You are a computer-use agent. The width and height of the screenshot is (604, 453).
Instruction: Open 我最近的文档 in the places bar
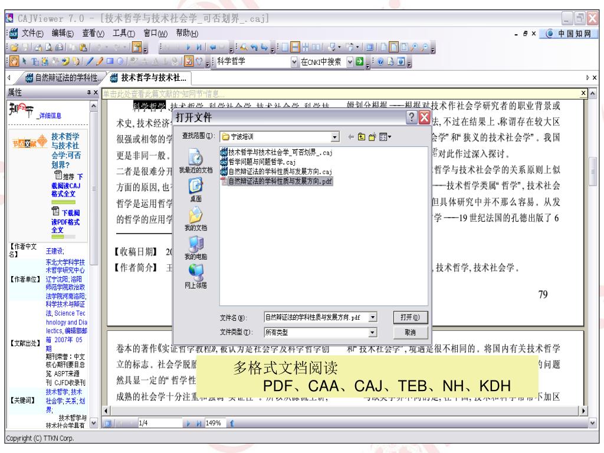[196, 161]
